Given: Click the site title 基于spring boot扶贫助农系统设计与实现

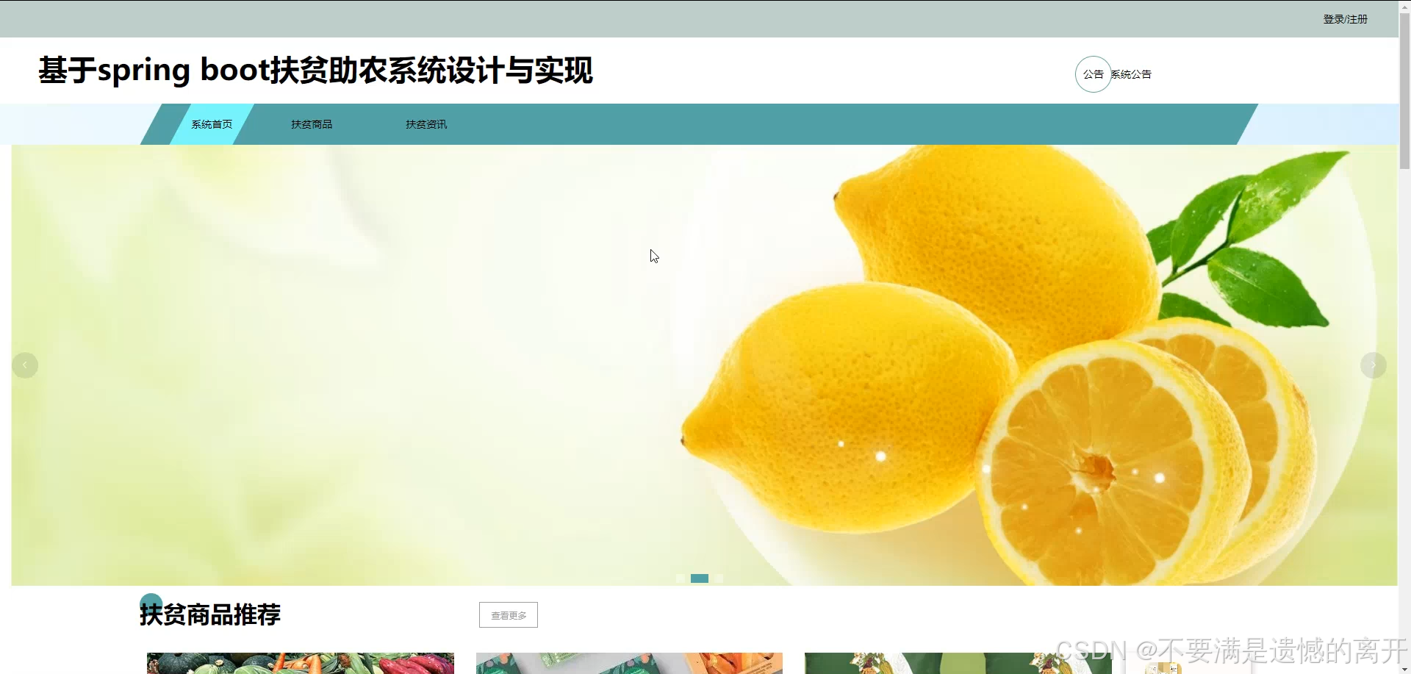Looking at the screenshot, I should [315, 71].
